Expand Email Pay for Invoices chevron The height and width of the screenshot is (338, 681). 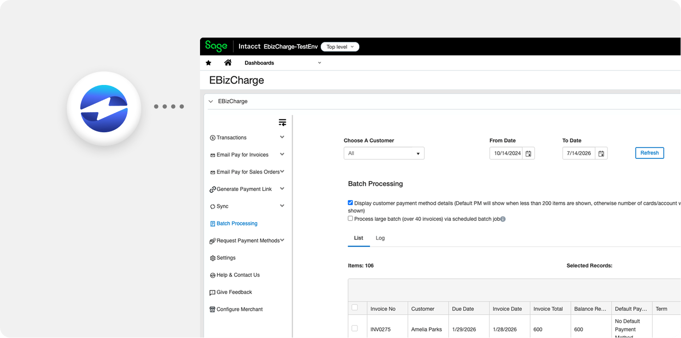point(282,154)
